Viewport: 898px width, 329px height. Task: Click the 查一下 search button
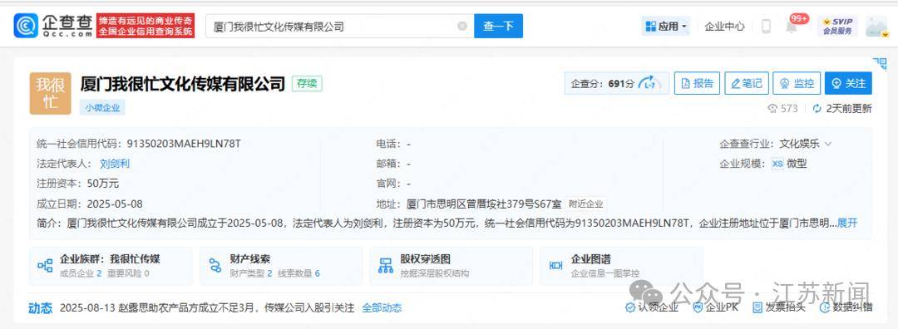(x=498, y=27)
